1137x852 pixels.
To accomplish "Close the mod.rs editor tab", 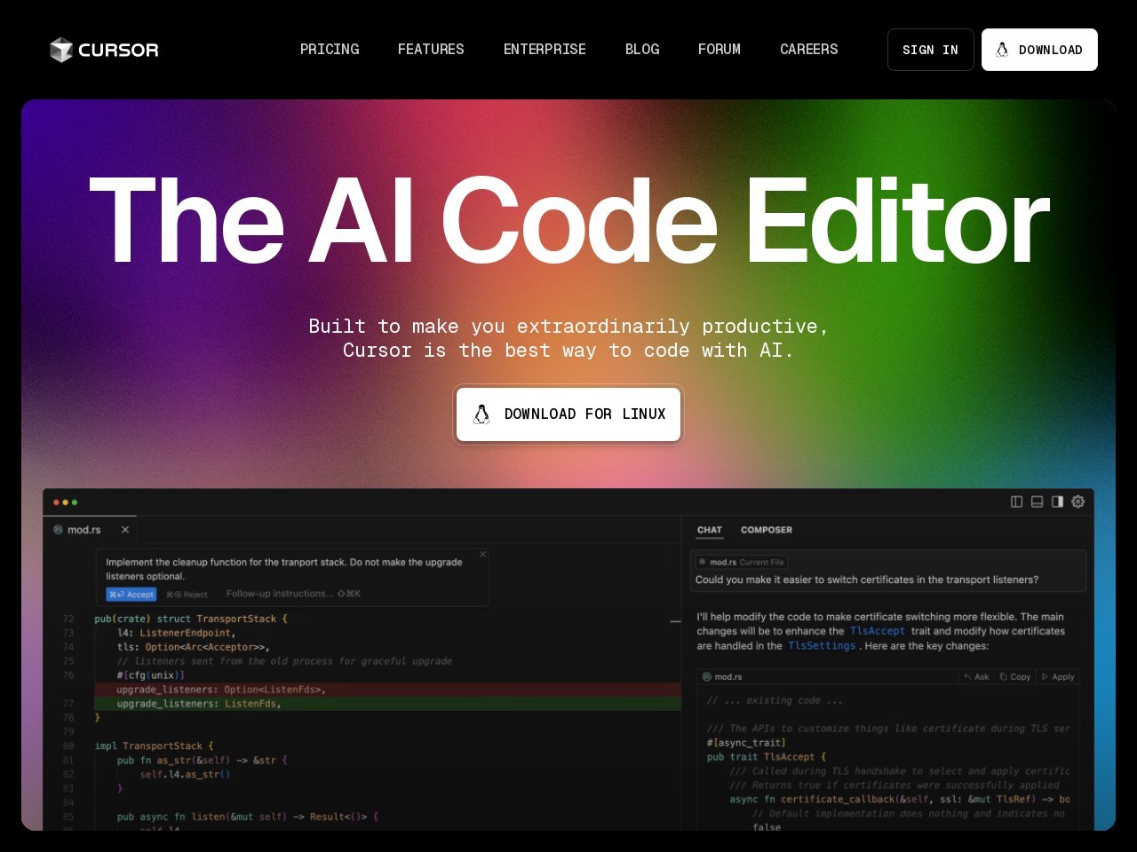I will [125, 530].
